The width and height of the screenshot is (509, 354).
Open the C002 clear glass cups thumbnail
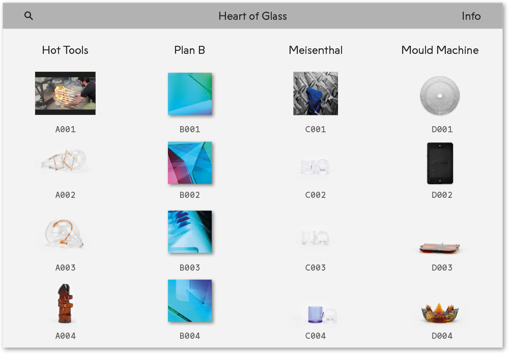point(315,167)
